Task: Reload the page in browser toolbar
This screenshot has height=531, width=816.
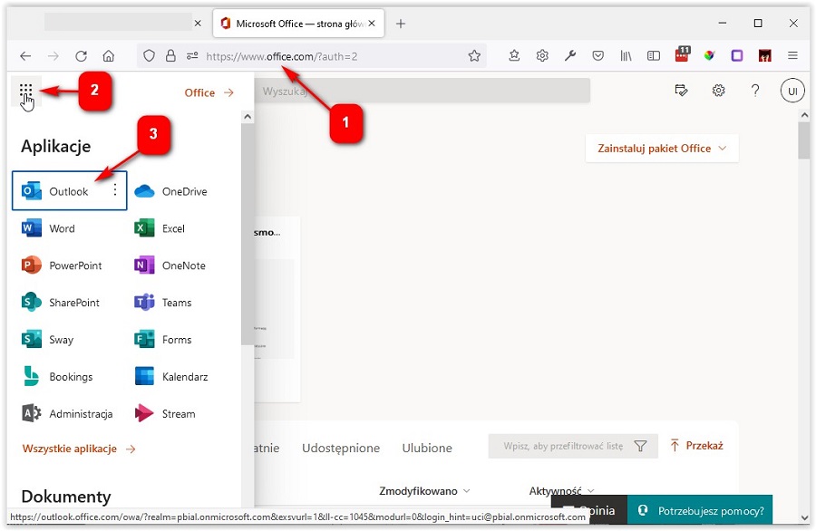Action: tap(81, 55)
